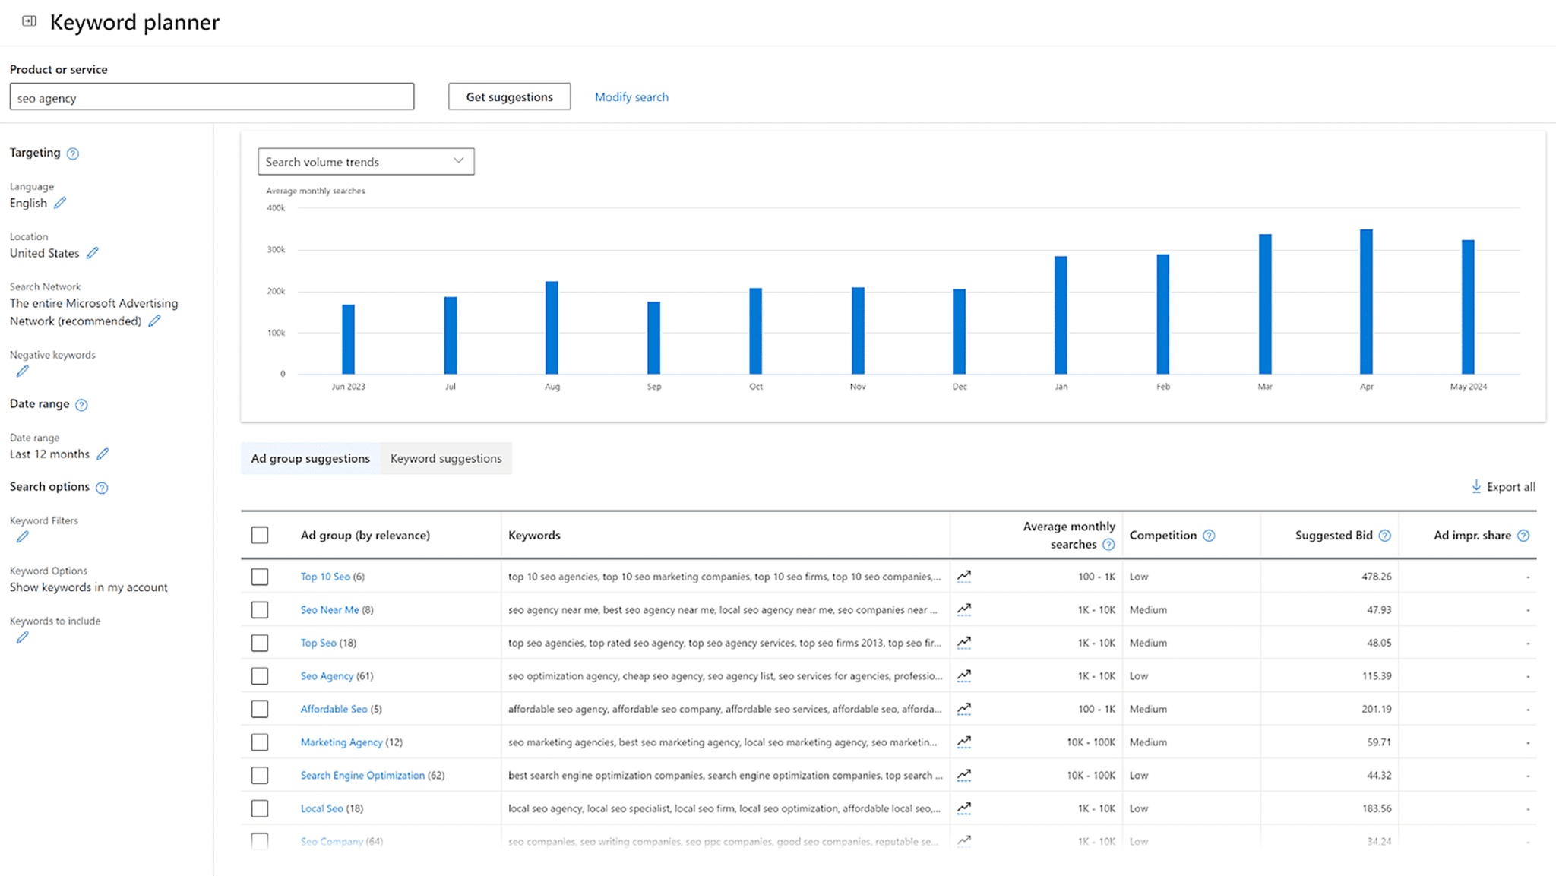1556x876 pixels.
Task: Open the Search volume trends dropdown
Action: click(366, 161)
